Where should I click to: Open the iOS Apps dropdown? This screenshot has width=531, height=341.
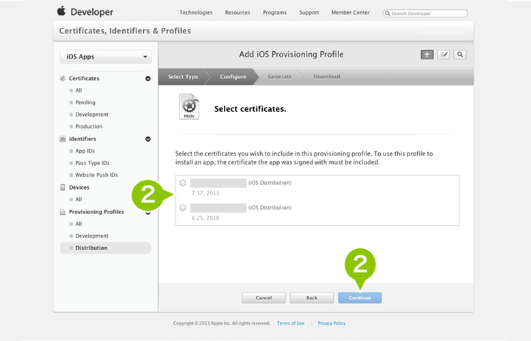click(106, 57)
